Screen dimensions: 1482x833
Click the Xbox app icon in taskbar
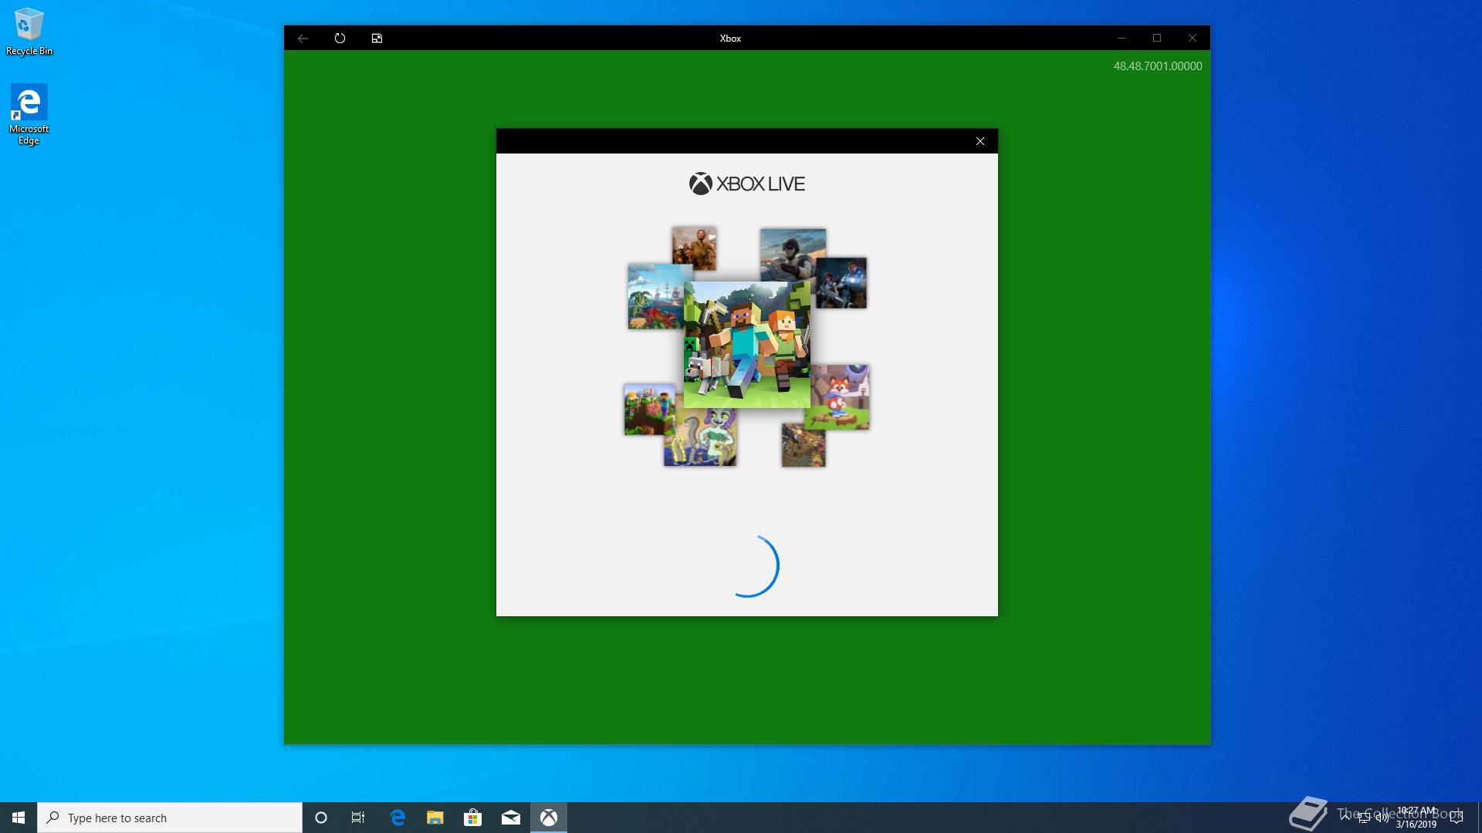tap(549, 818)
